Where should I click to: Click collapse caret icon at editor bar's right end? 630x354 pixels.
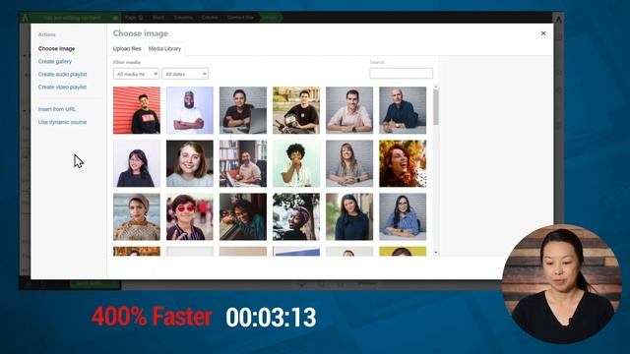558,19
